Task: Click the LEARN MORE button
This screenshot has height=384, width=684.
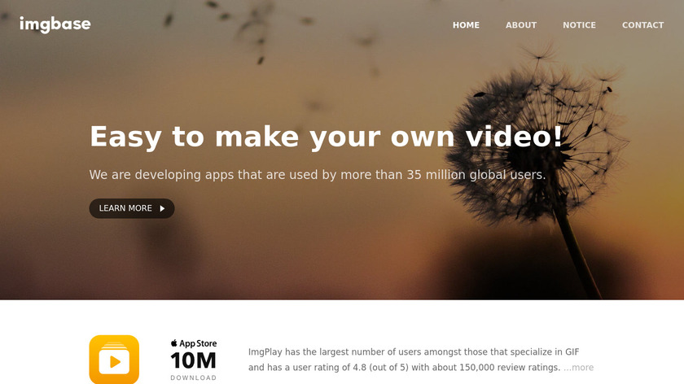Action: tap(132, 208)
